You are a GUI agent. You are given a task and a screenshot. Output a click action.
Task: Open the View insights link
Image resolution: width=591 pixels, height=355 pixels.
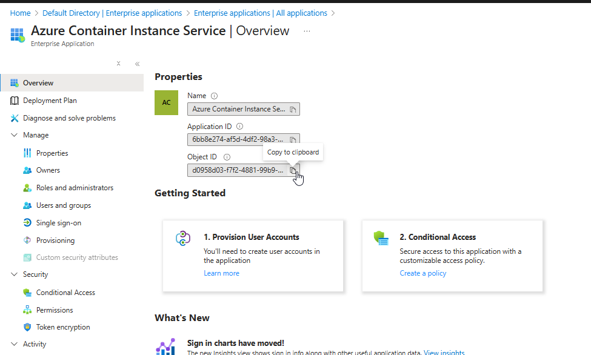[444, 353]
